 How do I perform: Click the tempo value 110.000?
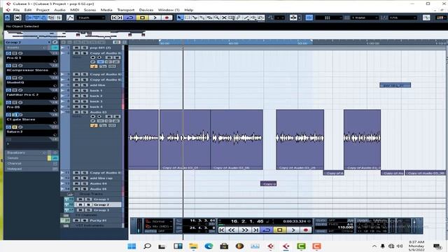(345, 227)
